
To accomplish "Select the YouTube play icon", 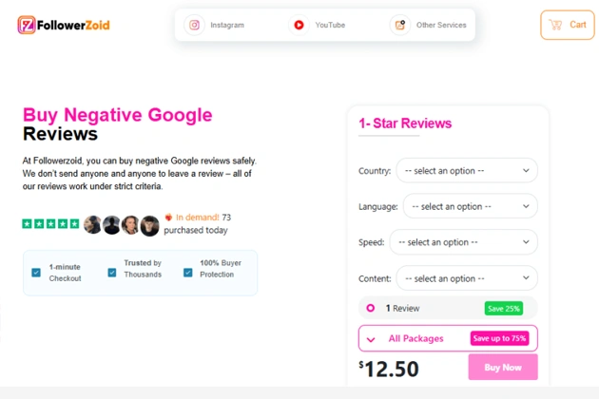I will pos(299,25).
